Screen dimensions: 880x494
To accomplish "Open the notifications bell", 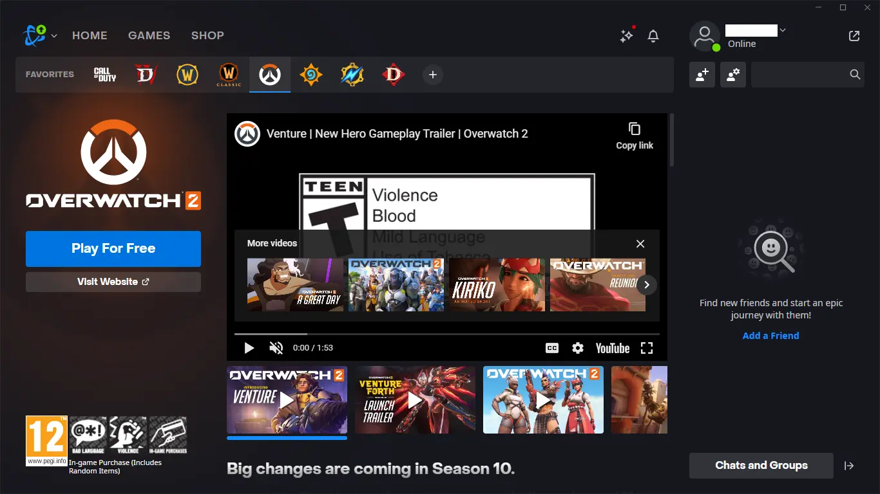I will pos(653,36).
